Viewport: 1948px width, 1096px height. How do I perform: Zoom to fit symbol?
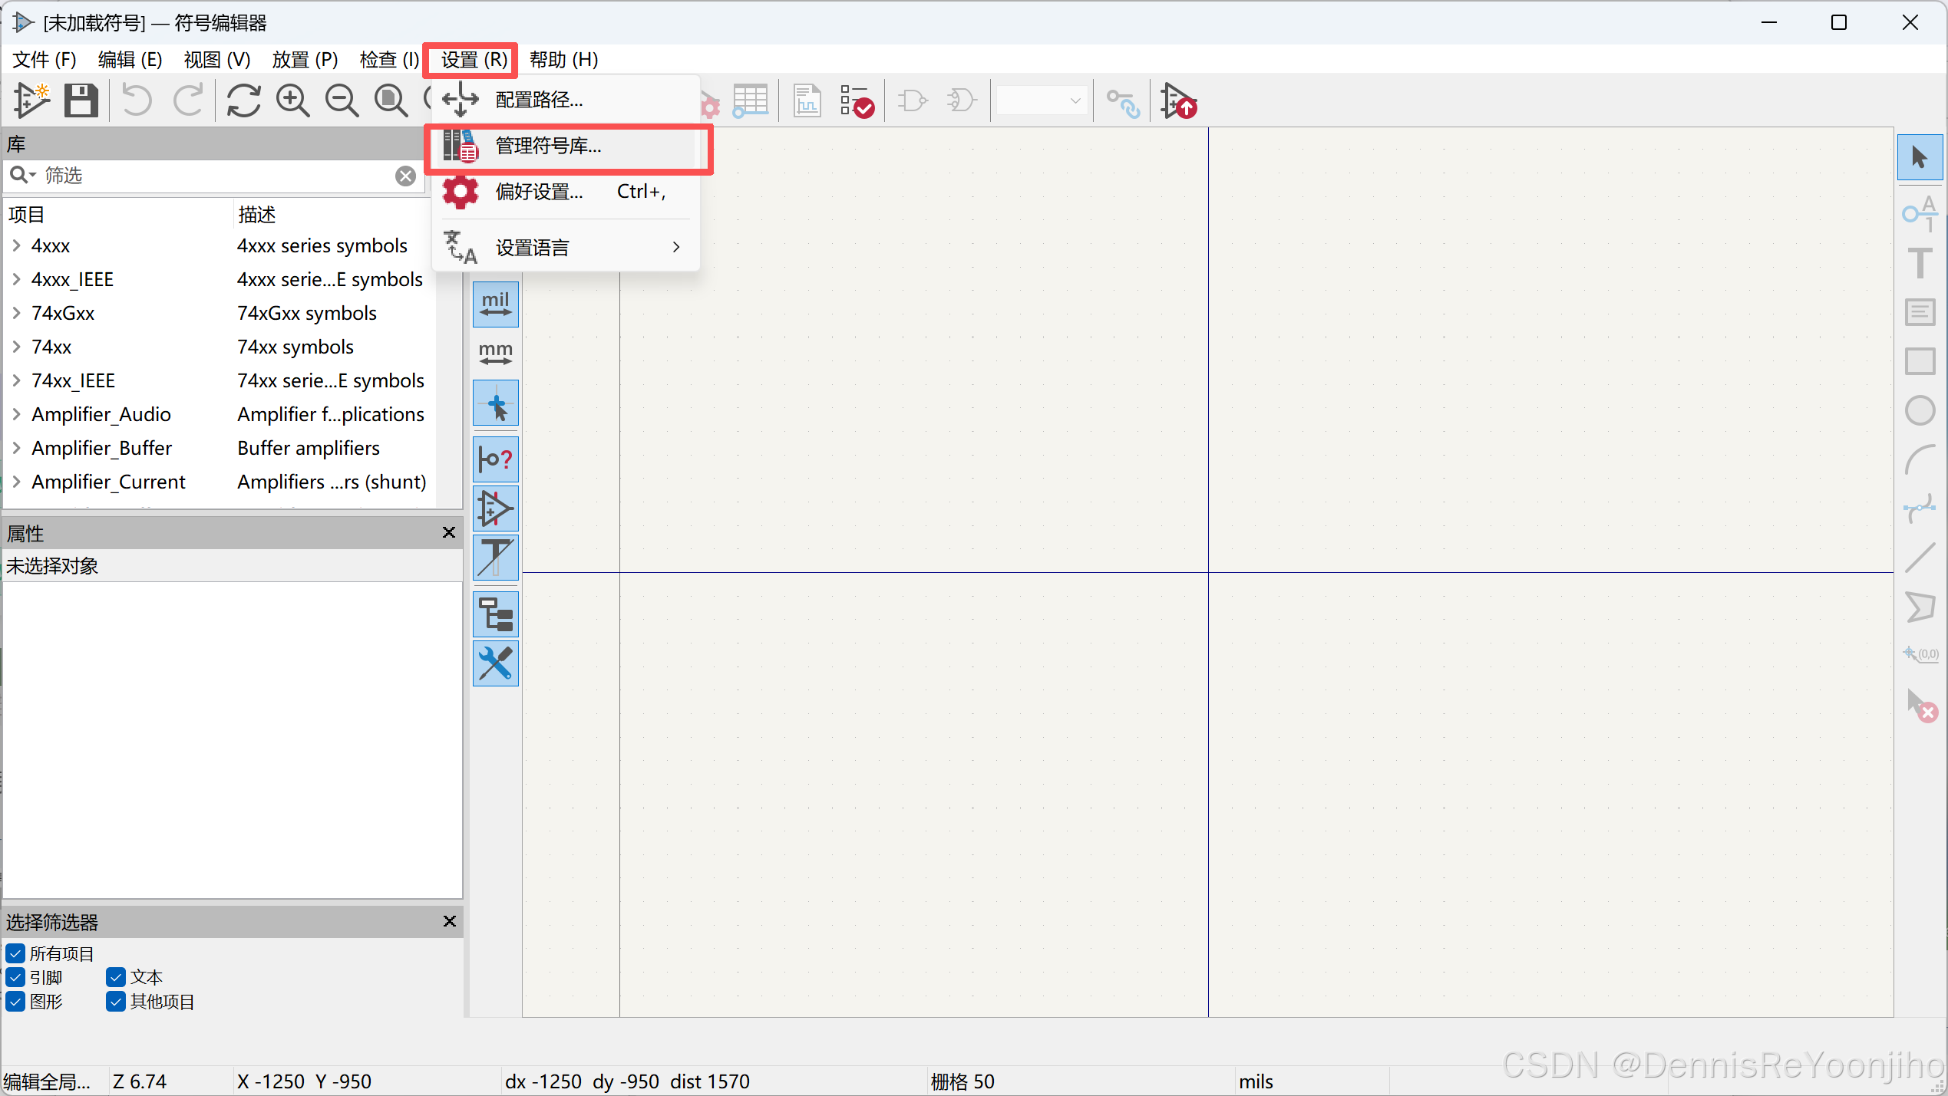pyautogui.click(x=391, y=100)
